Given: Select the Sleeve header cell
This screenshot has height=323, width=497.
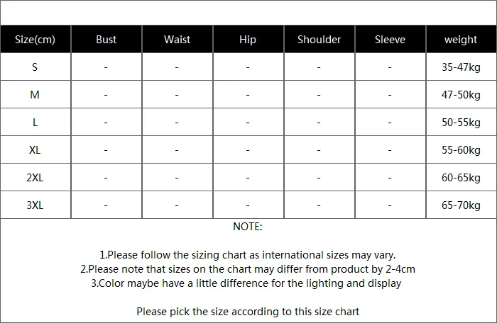Looking at the screenshot, I should click(390, 39).
